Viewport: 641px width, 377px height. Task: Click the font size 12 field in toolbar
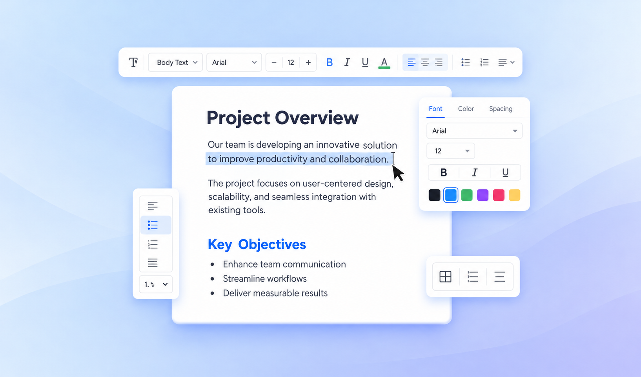291,62
